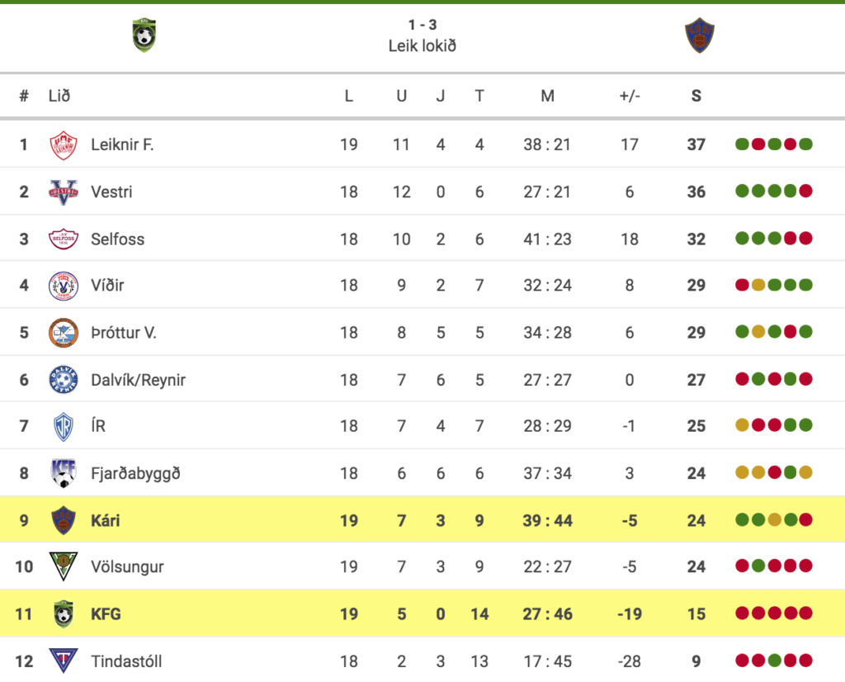This screenshot has width=845, height=682.
Task: Open Leiknir F. team logo
Action: [64, 145]
